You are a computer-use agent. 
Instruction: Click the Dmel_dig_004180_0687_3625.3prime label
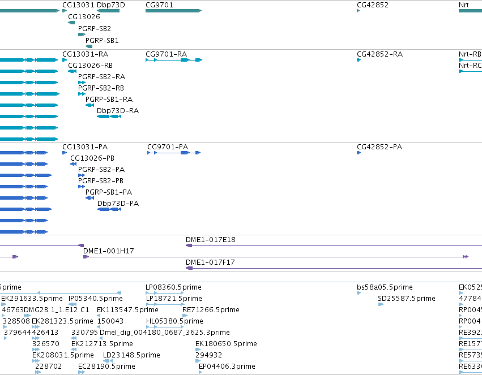tap(164, 333)
